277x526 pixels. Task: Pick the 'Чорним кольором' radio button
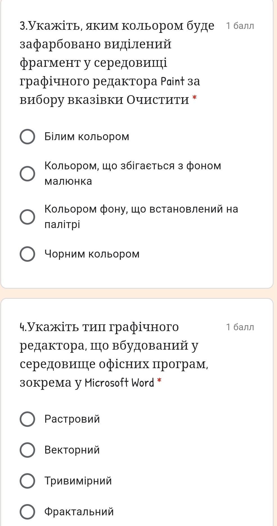[28, 254]
